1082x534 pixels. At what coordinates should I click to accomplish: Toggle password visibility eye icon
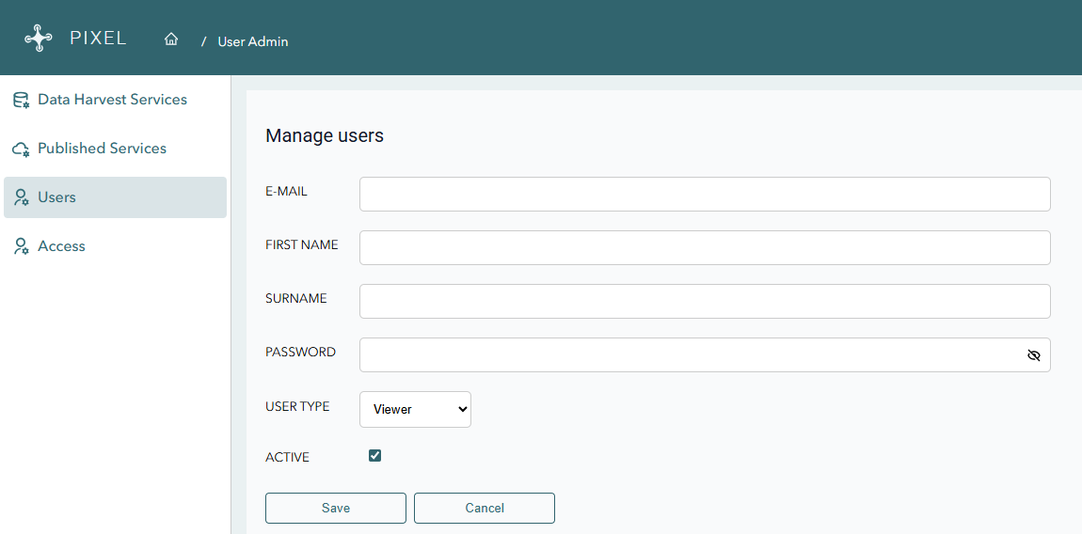(1034, 355)
